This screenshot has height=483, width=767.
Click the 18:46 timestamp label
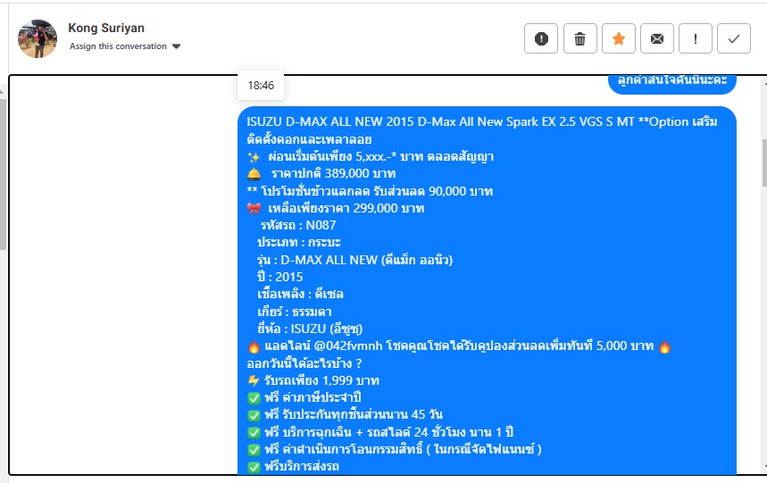tap(261, 86)
